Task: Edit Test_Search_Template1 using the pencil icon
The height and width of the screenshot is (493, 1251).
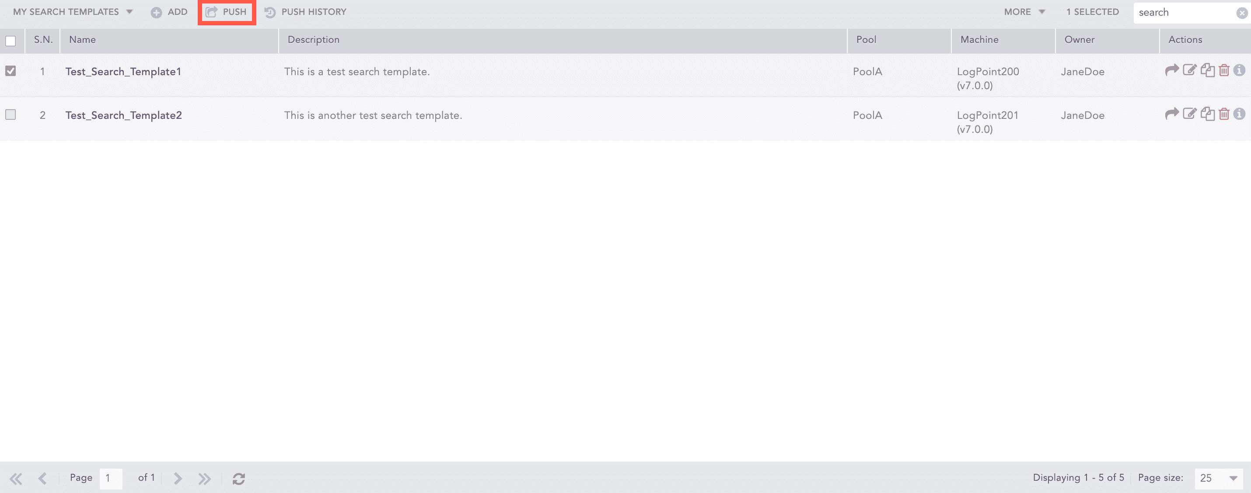Action: [1189, 70]
